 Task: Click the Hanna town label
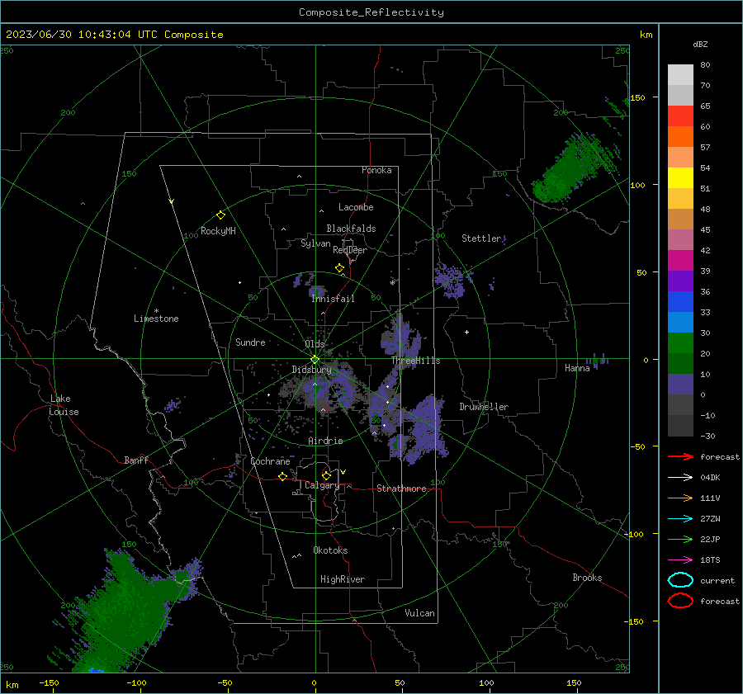click(x=577, y=368)
